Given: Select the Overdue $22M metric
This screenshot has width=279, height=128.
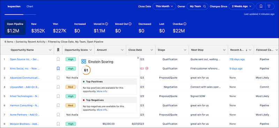Looking at the screenshot, I should point(179,28).
